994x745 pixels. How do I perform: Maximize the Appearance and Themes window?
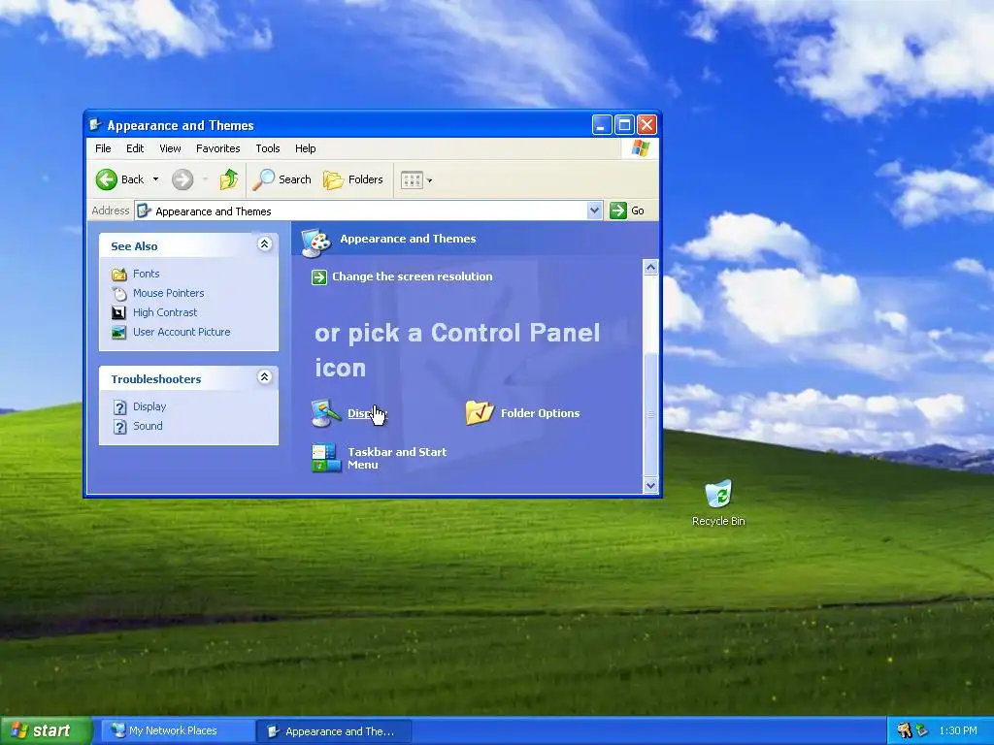pos(624,125)
